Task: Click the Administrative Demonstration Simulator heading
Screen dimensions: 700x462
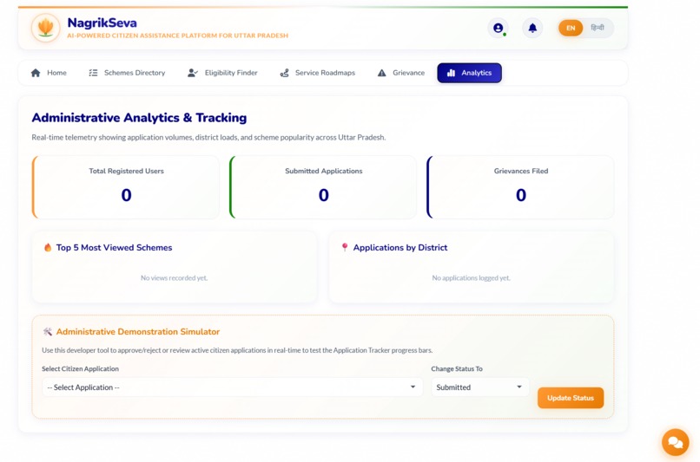Action: [138, 331]
